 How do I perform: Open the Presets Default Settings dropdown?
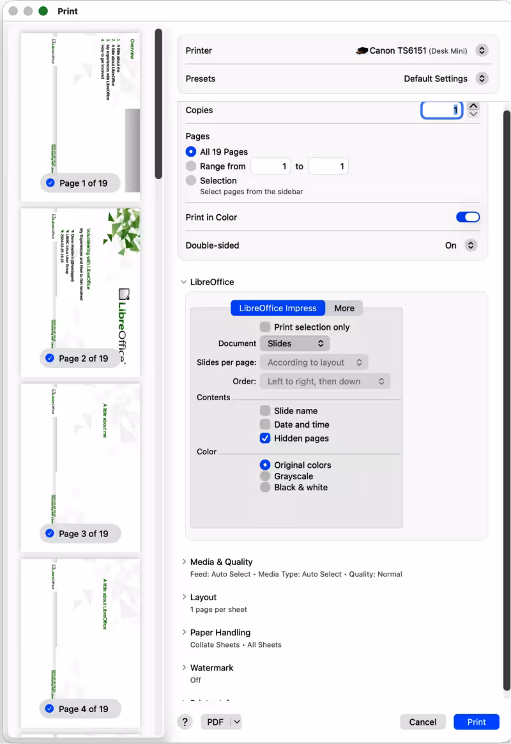[x=482, y=78]
